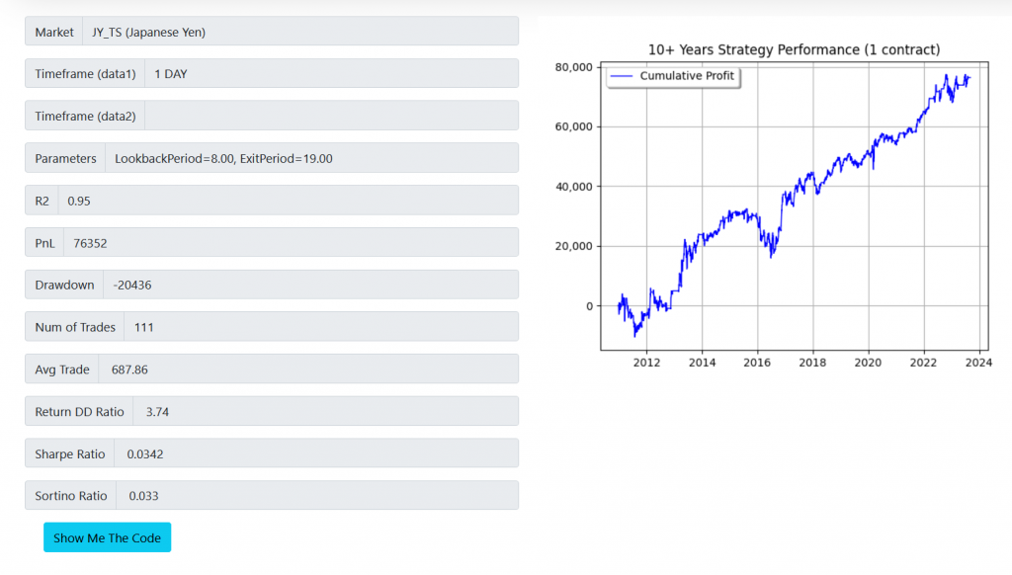Click the 80,000 label on the y-axis
Viewport: 1012px width, 575px height.
click(x=573, y=67)
